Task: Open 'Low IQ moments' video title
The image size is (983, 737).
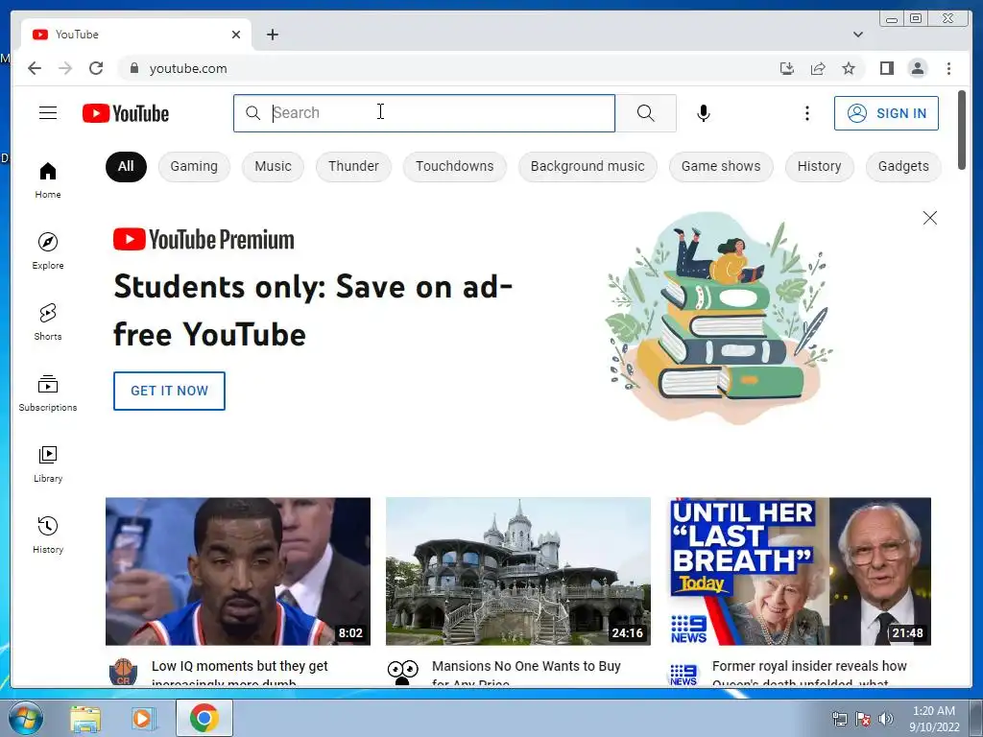Action: click(x=239, y=673)
